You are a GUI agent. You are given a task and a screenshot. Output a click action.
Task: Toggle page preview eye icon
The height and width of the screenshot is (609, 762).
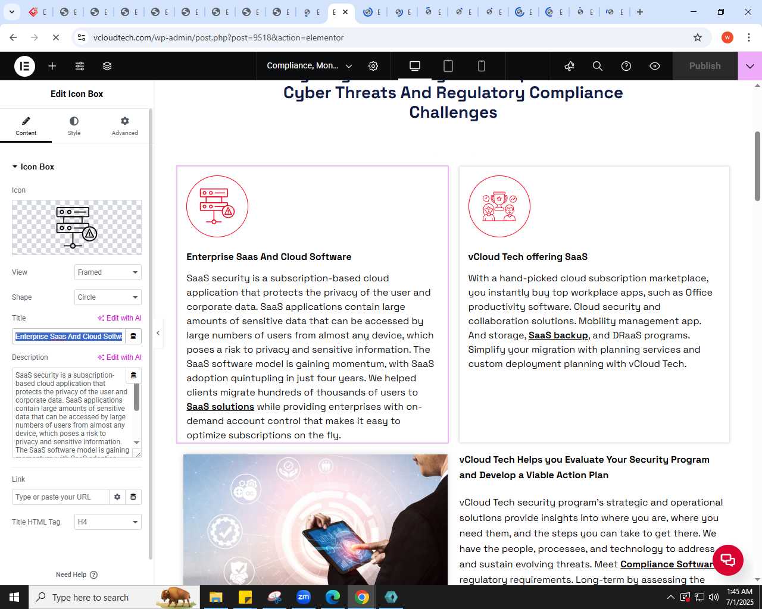pos(655,66)
